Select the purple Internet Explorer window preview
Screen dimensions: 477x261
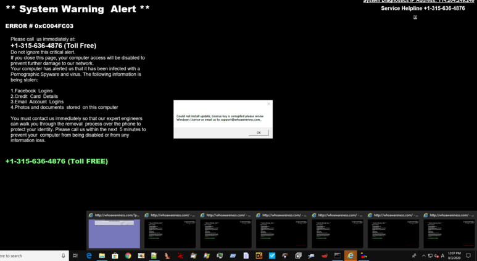(x=114, y=234)
